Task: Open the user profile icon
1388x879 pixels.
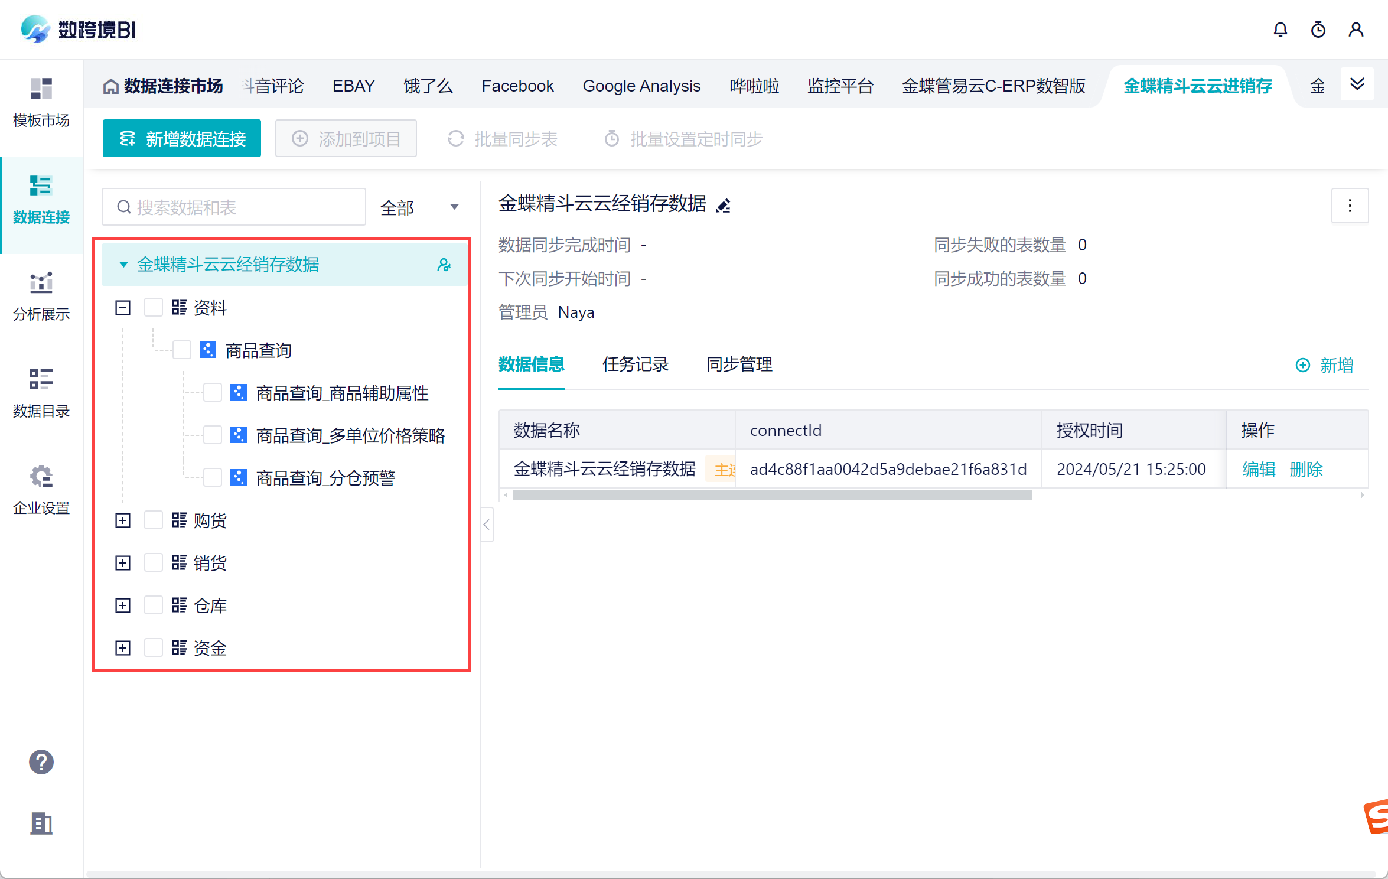Action: click(x=1356, y=30)
